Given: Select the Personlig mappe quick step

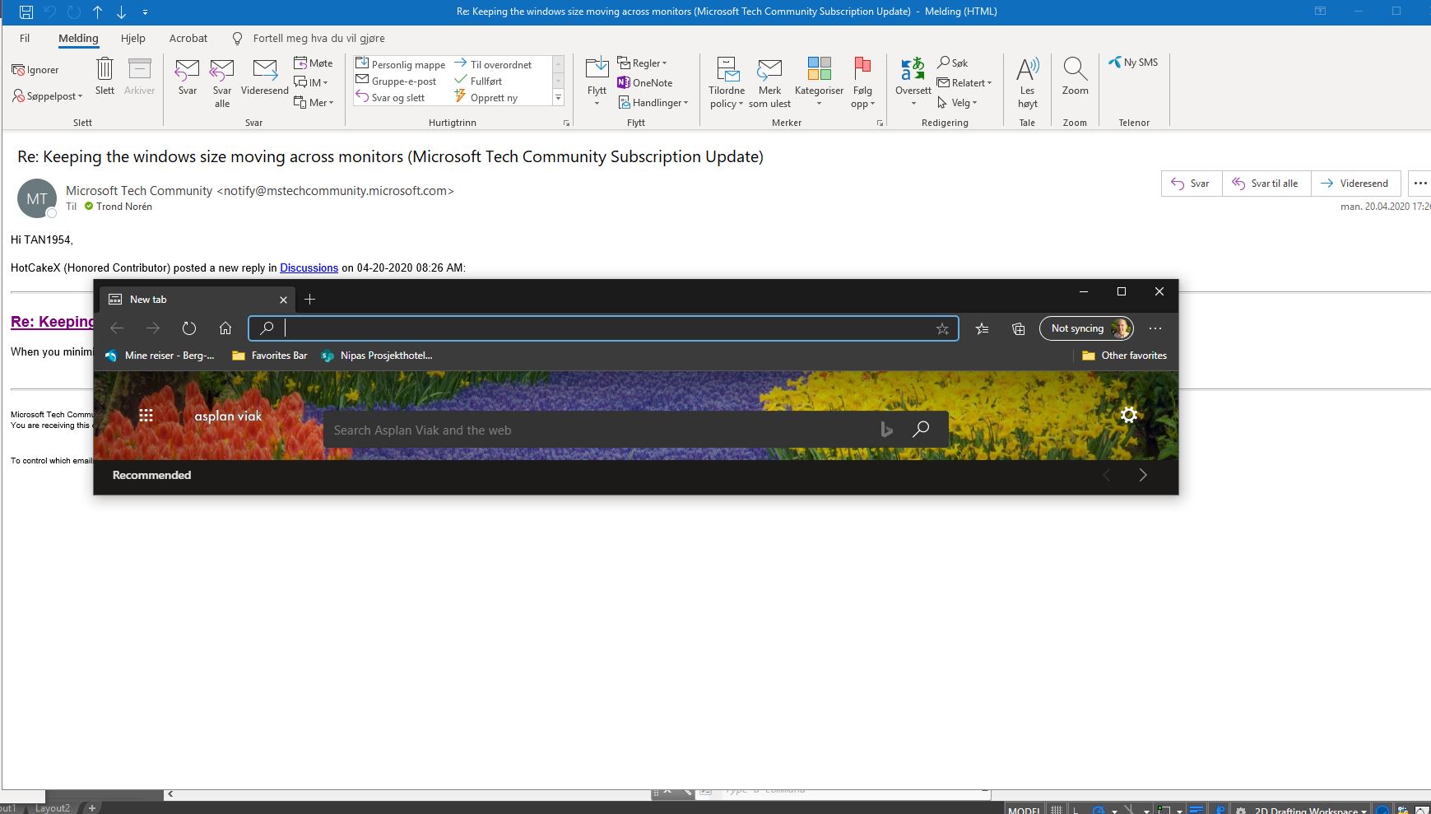Looking at the screenshot, I should click(x=401, y=64).
